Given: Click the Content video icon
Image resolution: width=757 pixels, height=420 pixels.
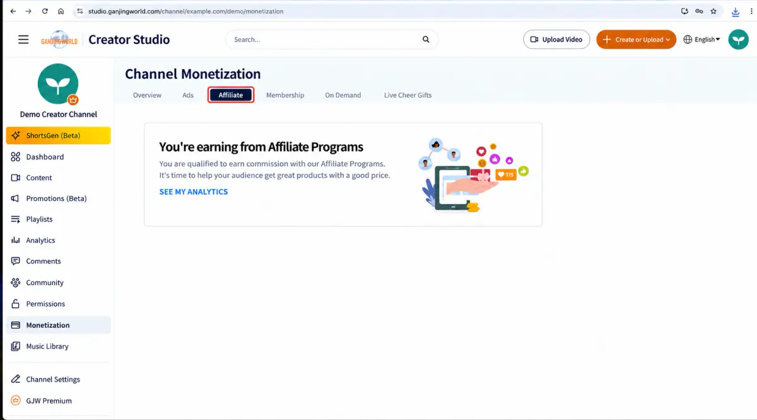Looking at the screenshot, I should coord(16,178).
